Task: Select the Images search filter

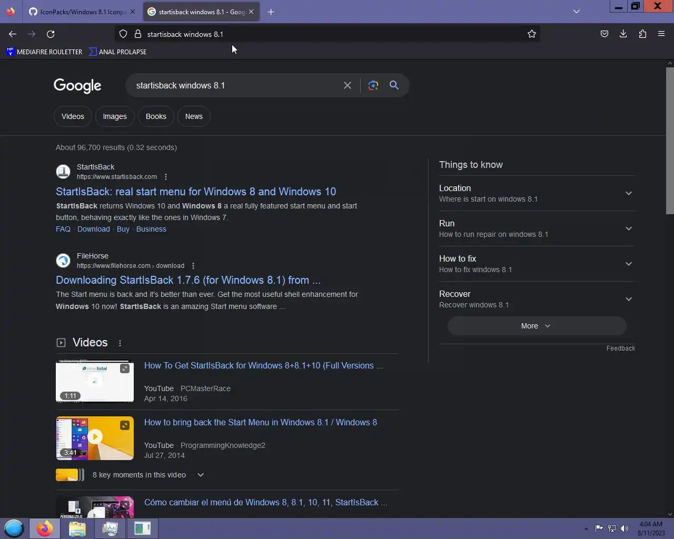Action: coord(115,116)
